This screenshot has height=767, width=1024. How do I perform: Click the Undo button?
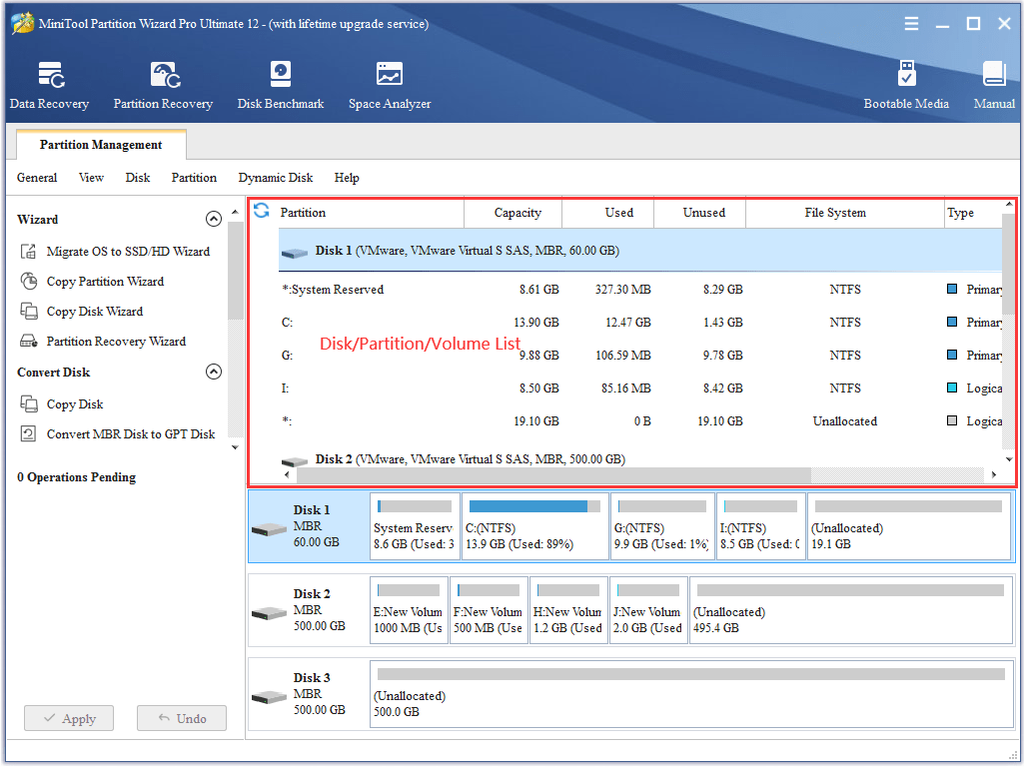coord(181,718)
